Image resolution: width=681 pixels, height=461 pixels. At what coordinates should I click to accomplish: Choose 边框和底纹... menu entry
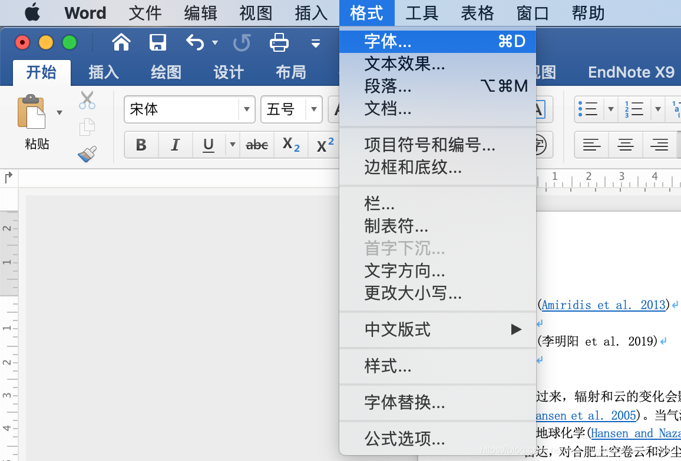click(437, 167)
